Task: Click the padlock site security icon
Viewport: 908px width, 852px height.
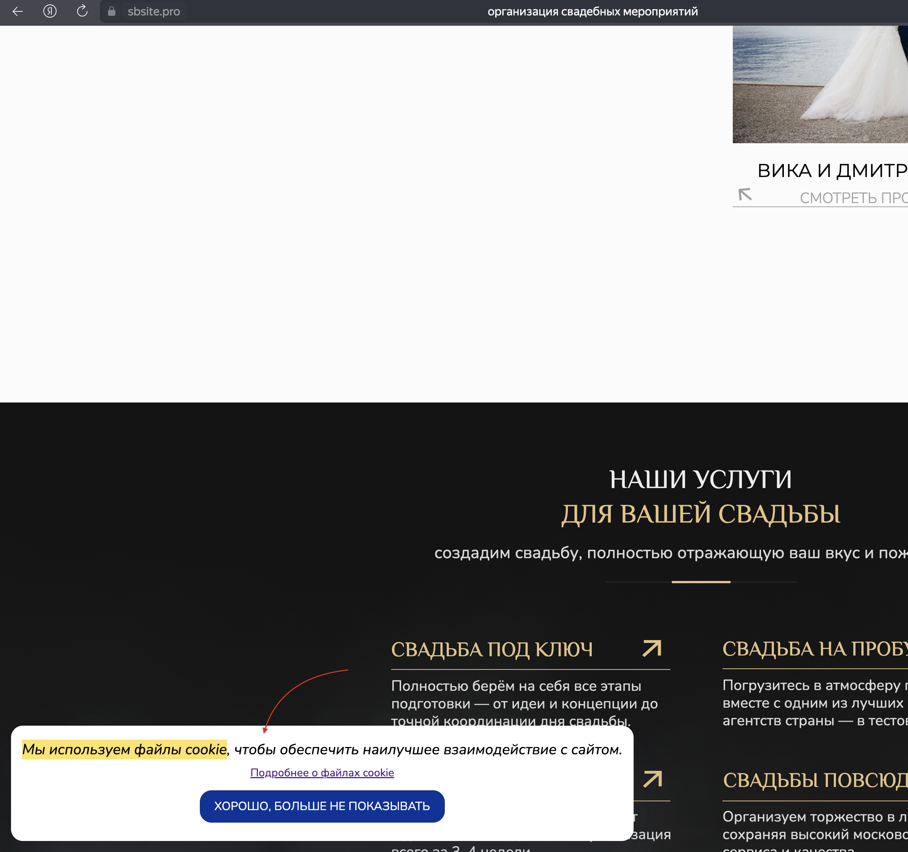Action: 111,11
